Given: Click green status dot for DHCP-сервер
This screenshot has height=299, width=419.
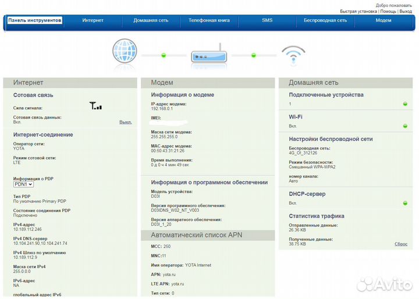Looking at the screenshot, I should click(405, 204).
